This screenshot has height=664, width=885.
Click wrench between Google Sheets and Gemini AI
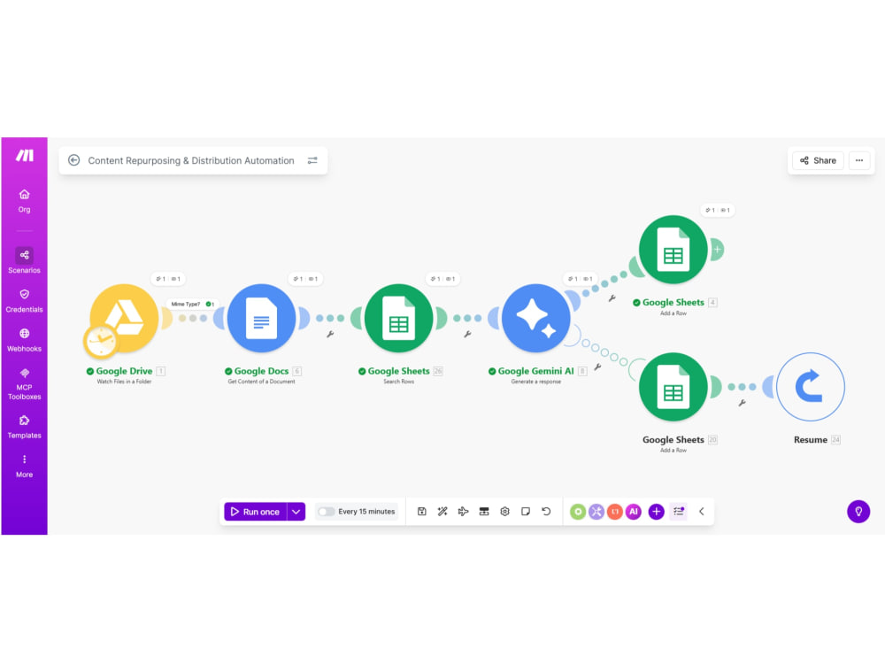coord(467,335)
